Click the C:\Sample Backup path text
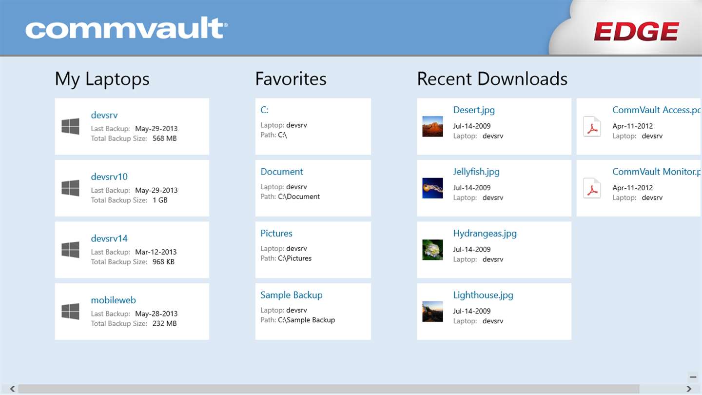This screenshot has height=395, width=702. (307, 320)
